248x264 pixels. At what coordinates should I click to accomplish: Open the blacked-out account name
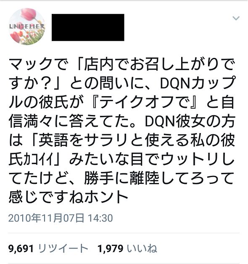point(88,27)
